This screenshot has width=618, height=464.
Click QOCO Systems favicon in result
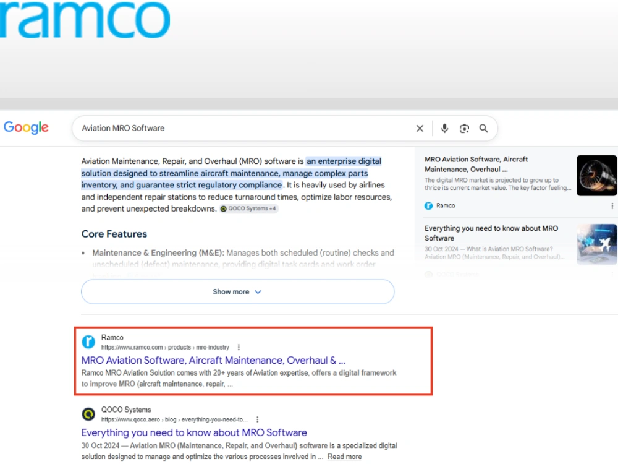pos(88,414)
